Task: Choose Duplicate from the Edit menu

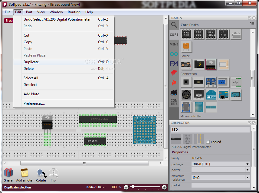Action: pos(64,62)
